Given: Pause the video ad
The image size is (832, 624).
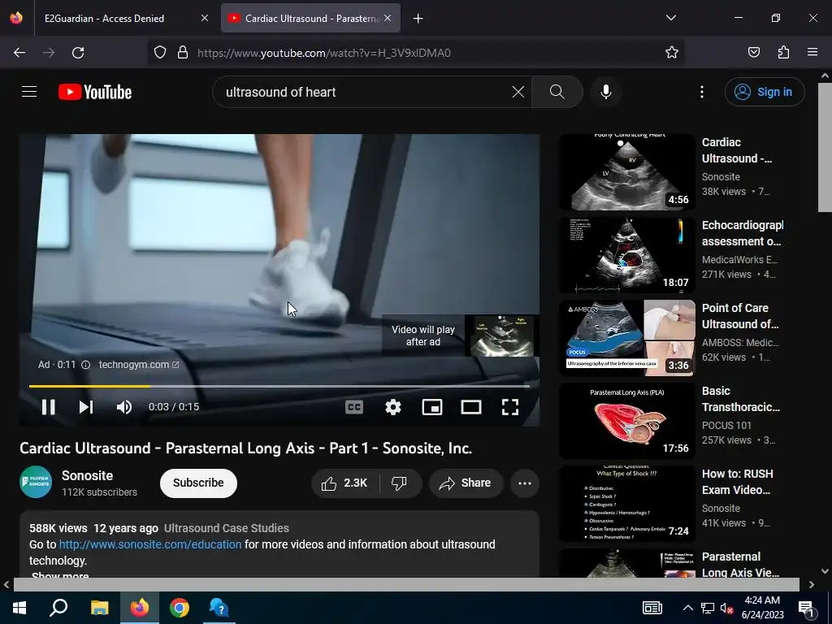Looking at the screenshot, I should (48, 407).
